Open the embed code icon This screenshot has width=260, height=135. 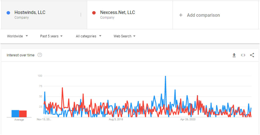243,55
